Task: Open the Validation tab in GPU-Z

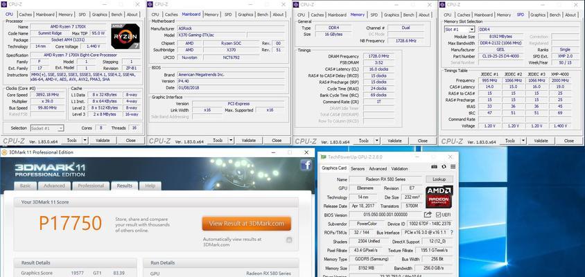Action: (x=399, y=168)
